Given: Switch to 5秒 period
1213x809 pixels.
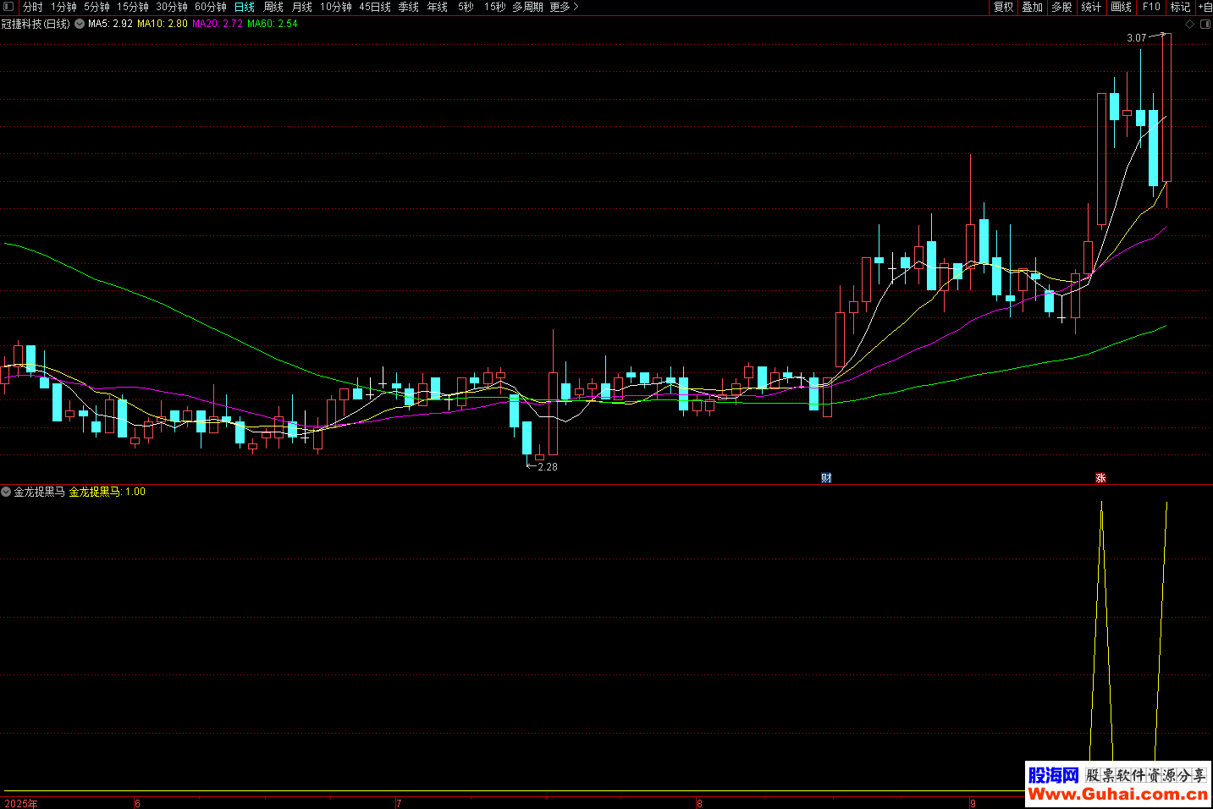Looking at the screenshot, I should [466, 7].
